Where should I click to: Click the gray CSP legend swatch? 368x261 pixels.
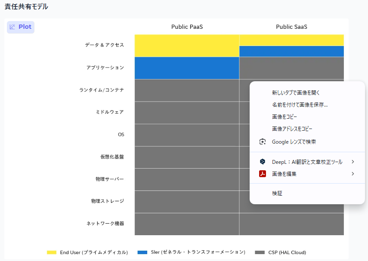click(260, 252)
